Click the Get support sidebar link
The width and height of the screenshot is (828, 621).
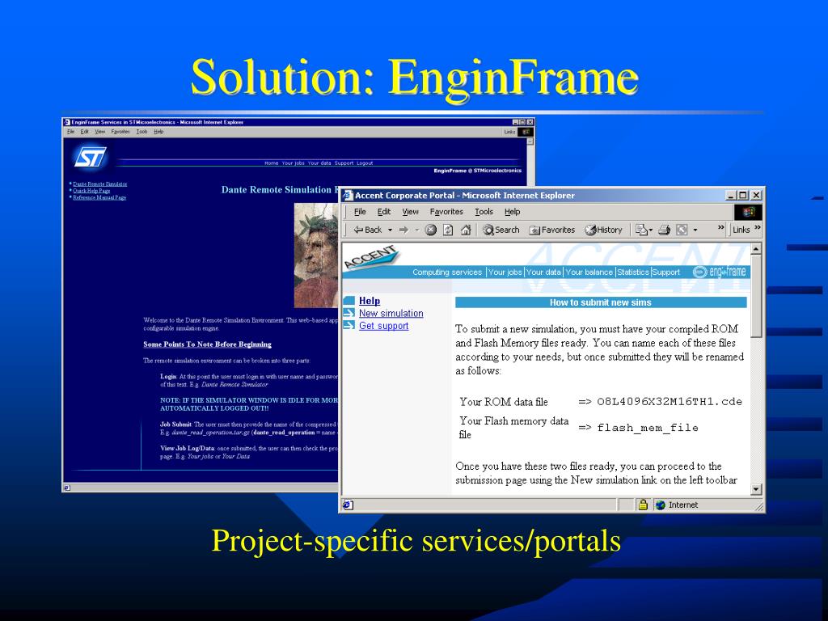point(383,326)
